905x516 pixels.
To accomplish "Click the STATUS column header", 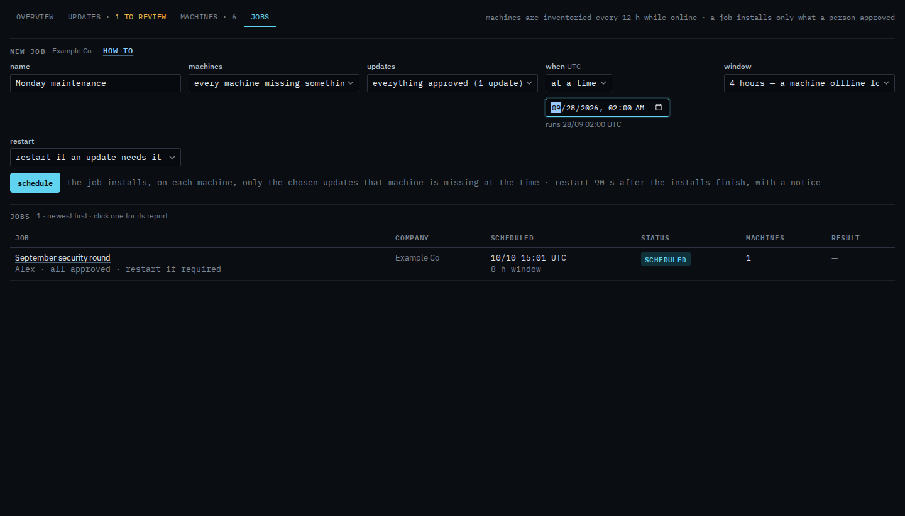I will [x=655, y=238].
